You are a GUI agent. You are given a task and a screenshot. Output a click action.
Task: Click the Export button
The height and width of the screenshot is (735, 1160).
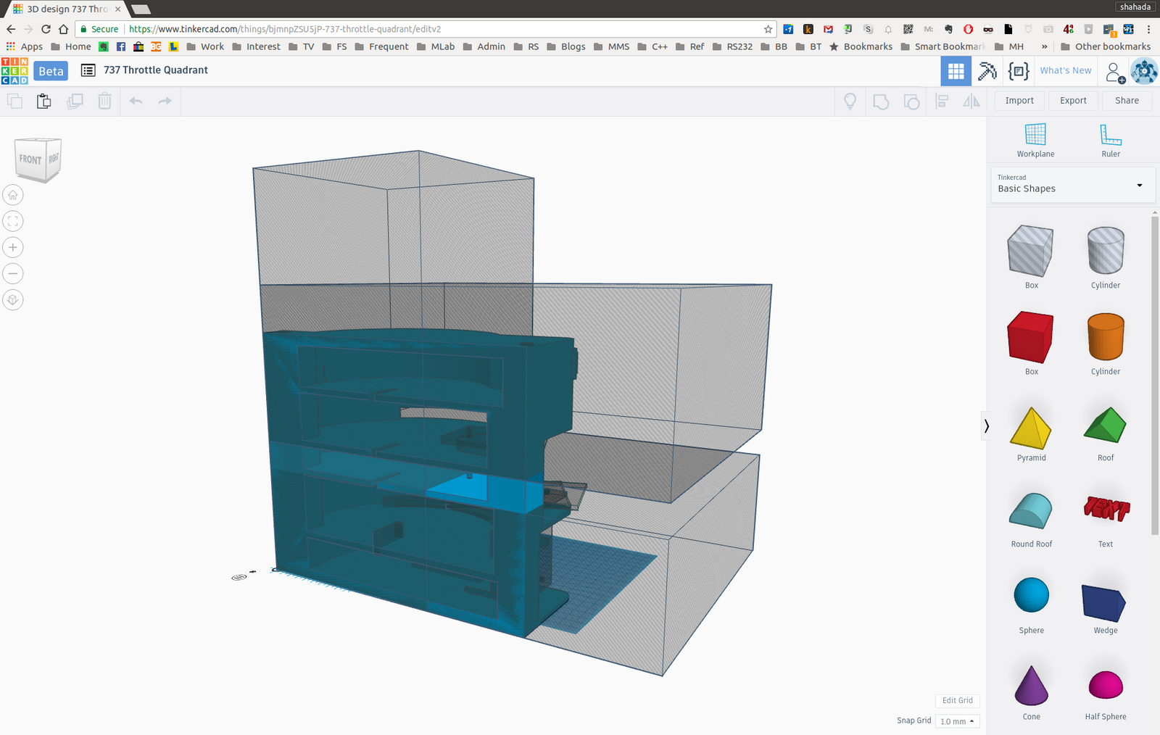[1072, 101]
